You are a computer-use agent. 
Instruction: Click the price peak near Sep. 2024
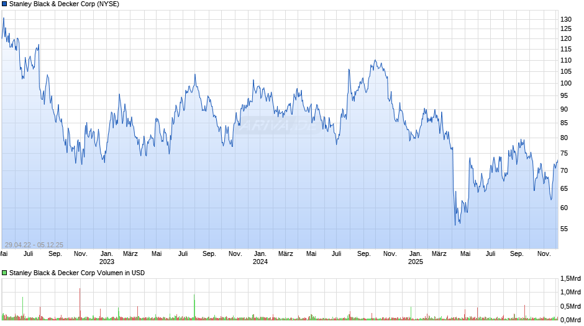point(375,61)
